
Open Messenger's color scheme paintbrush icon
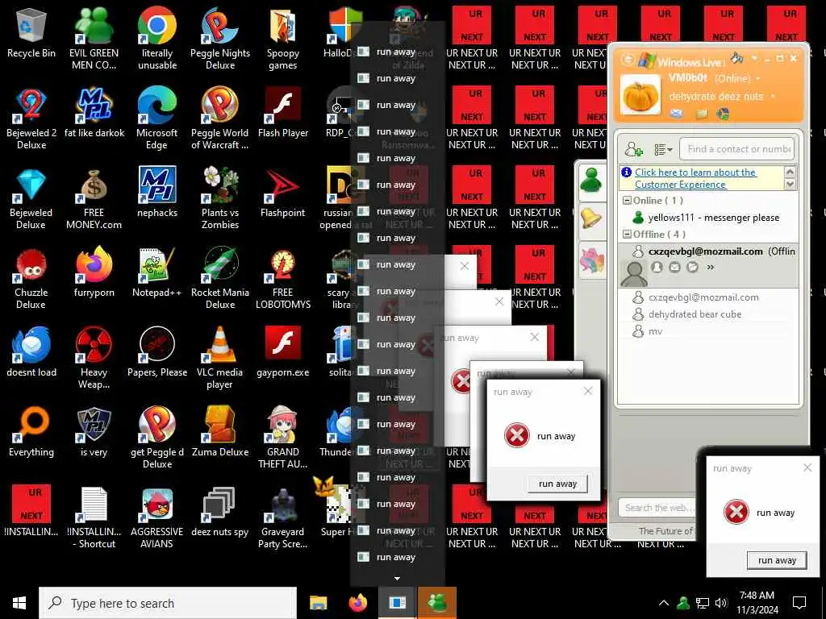click(x=736, y=58)
